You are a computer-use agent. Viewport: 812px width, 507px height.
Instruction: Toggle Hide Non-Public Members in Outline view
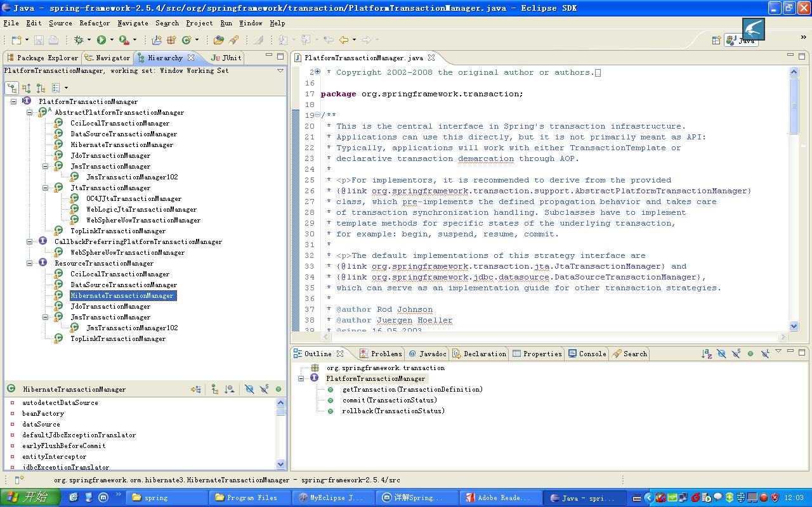(750, 354)
